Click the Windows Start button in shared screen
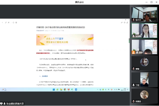Viewport: 159px width, 106px height. (54, 89)
